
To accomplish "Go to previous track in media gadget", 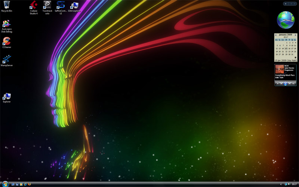I will 281,83.
